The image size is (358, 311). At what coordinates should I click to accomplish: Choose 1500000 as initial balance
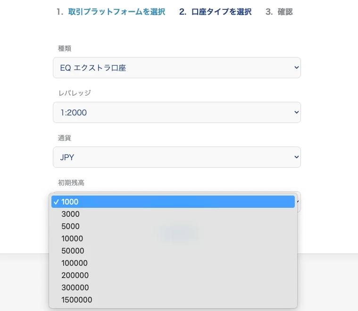173,300
